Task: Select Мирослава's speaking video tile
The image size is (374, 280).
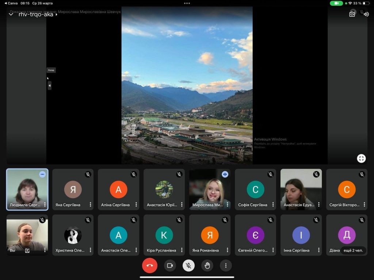Action: coord(210,189)
